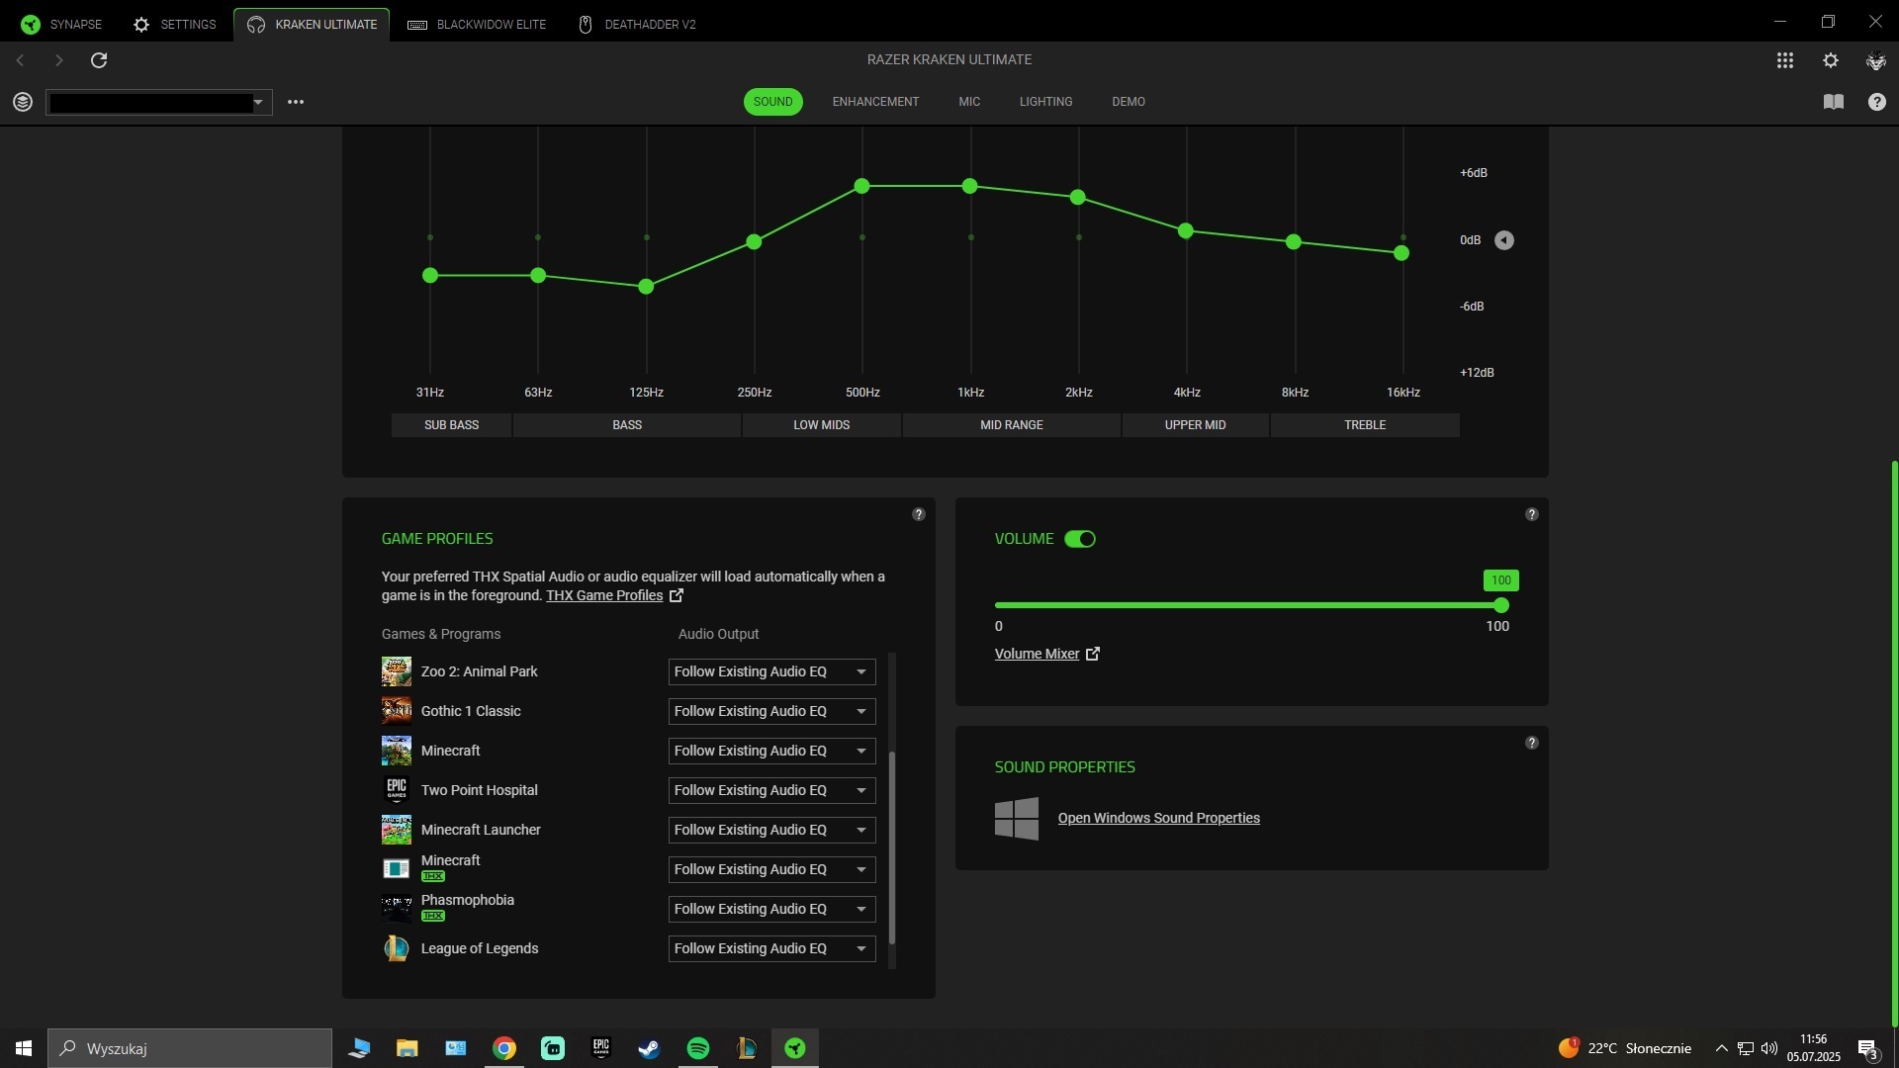Open Sound Properties help icon
The width and height of the screenshot is (1899, 1068).
click(x=1531, y=743)
